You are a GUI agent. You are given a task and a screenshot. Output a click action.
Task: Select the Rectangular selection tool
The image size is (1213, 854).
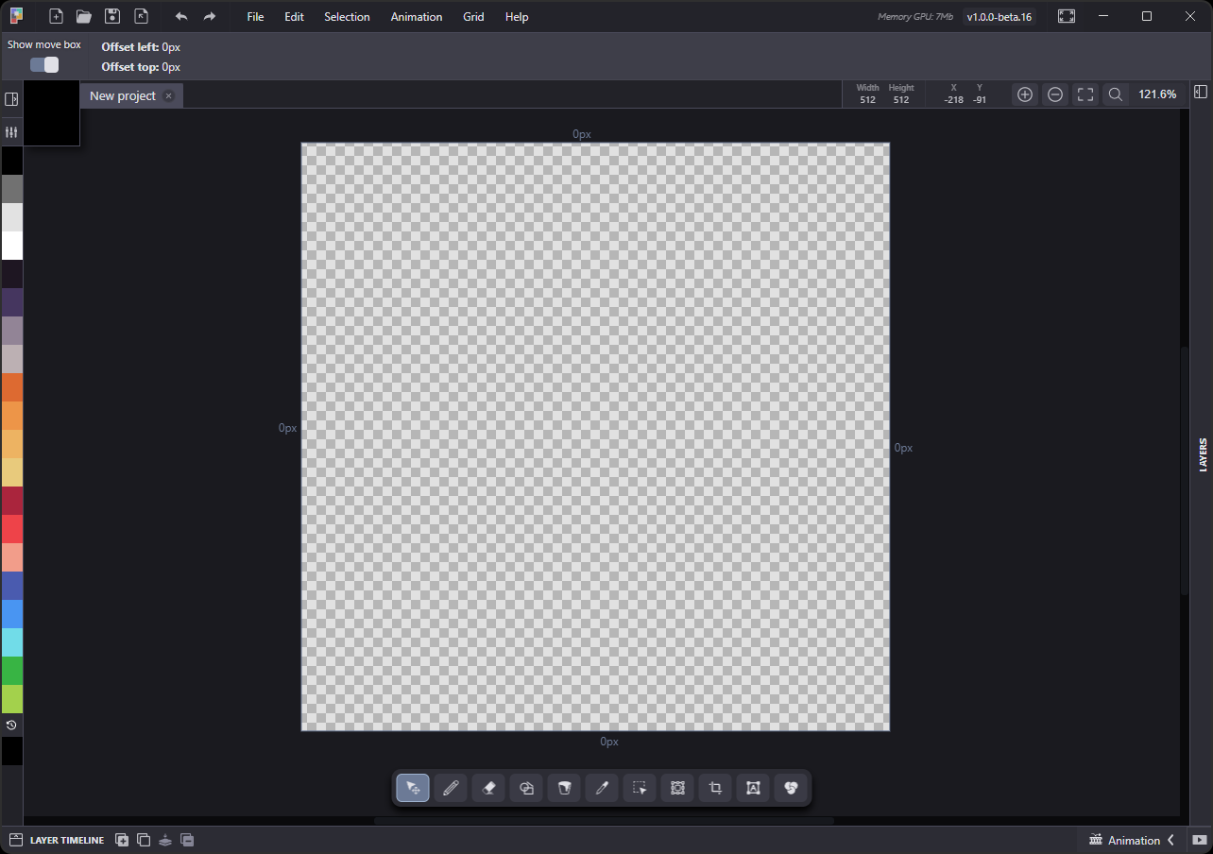[x=640, y=788]
